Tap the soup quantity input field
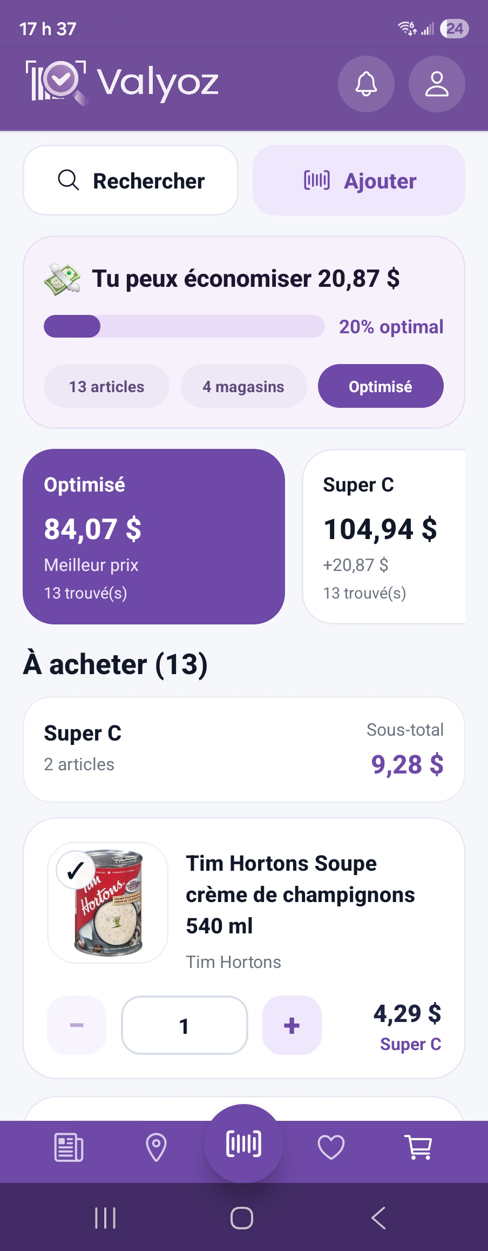The image size is (488, 1251). pyautogui.click(x=184, y=1025)
